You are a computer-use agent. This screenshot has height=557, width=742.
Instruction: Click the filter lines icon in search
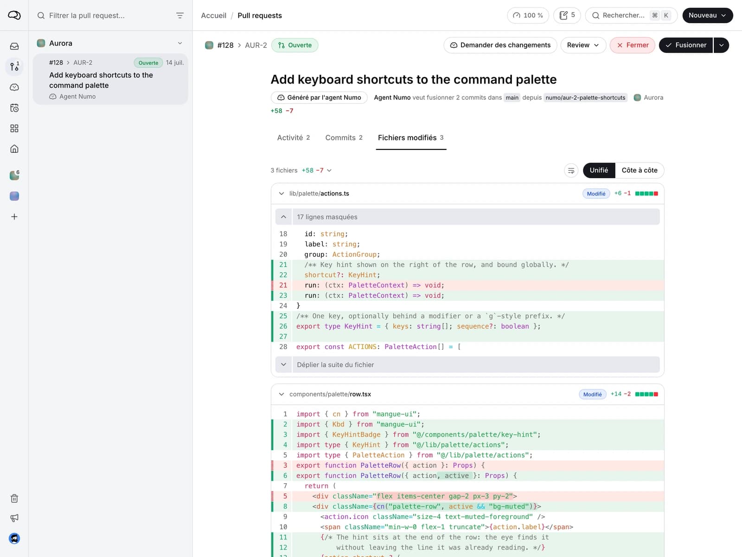pyautogui.click(x=180, y=15)
